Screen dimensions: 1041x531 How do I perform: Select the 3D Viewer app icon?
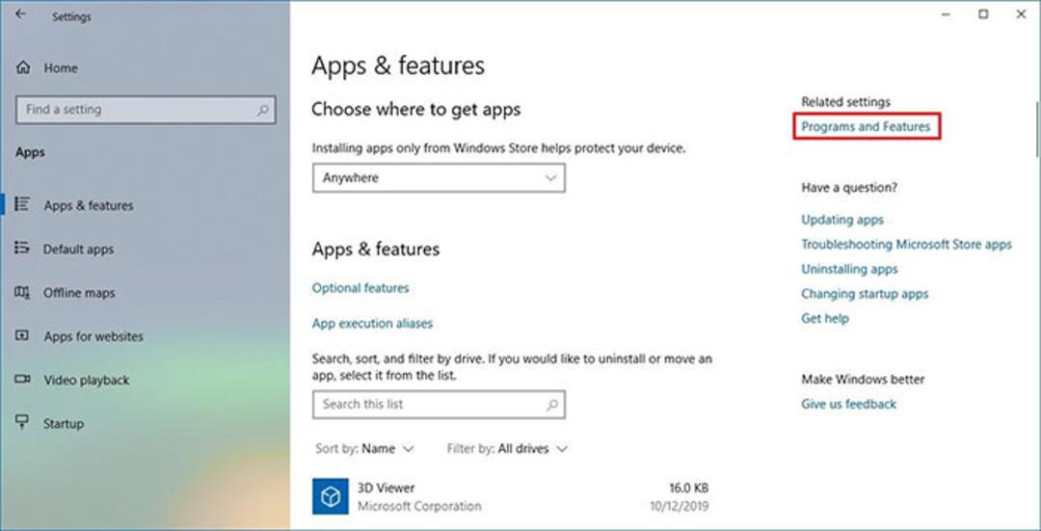click(x=331, y=495)
